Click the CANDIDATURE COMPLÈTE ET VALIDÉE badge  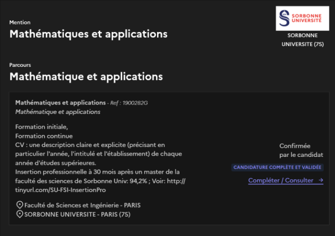click(277, 167)
